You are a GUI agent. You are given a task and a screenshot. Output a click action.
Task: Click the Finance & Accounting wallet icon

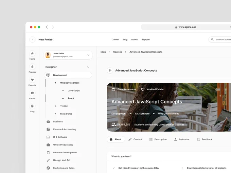point(48,129)
